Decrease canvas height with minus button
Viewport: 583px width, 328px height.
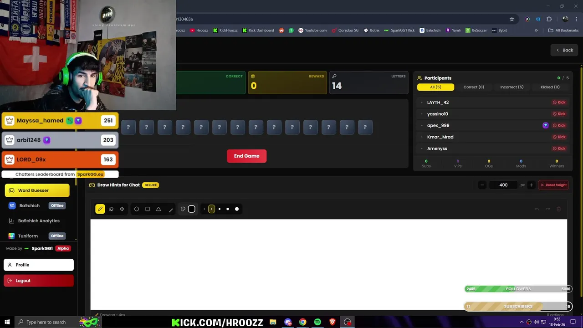click(x=482, y=185)
